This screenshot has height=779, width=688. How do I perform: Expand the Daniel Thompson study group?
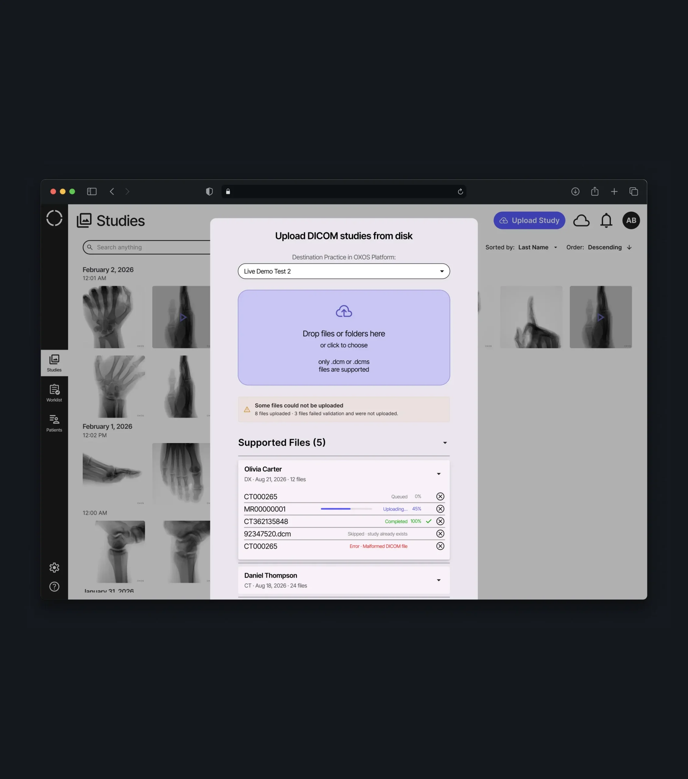click(439, 580)
